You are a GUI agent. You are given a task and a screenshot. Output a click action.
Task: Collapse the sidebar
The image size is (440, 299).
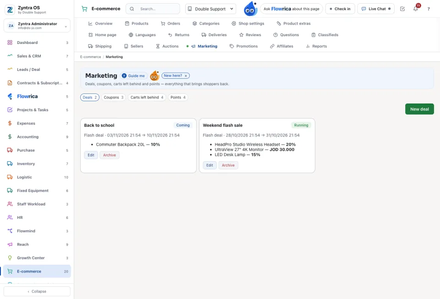click(x=37, y=291)
